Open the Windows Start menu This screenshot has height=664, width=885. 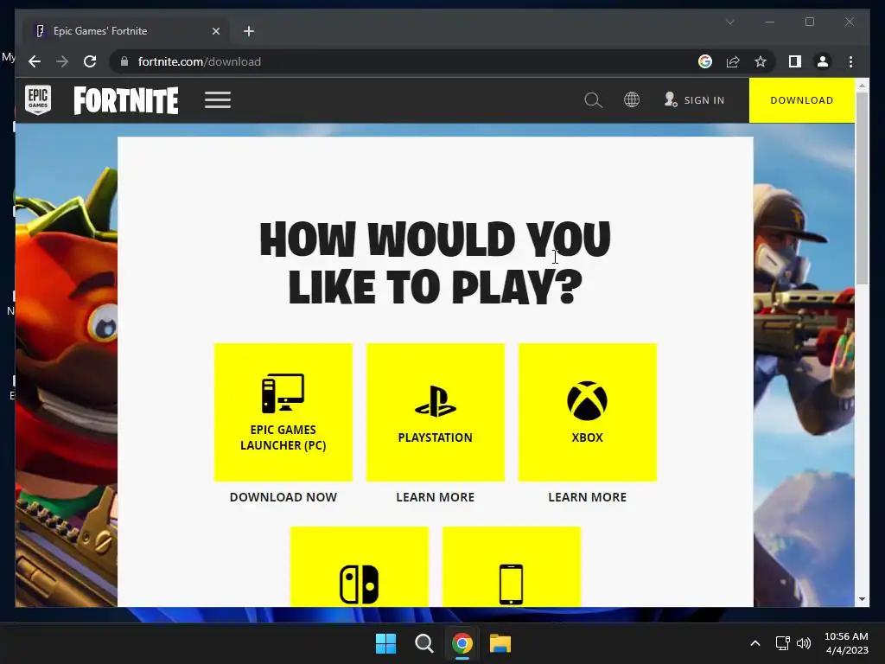point(386,643)
